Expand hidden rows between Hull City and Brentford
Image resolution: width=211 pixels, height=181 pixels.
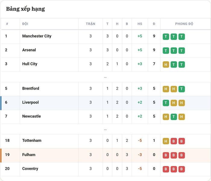click(x=105, y=77)
